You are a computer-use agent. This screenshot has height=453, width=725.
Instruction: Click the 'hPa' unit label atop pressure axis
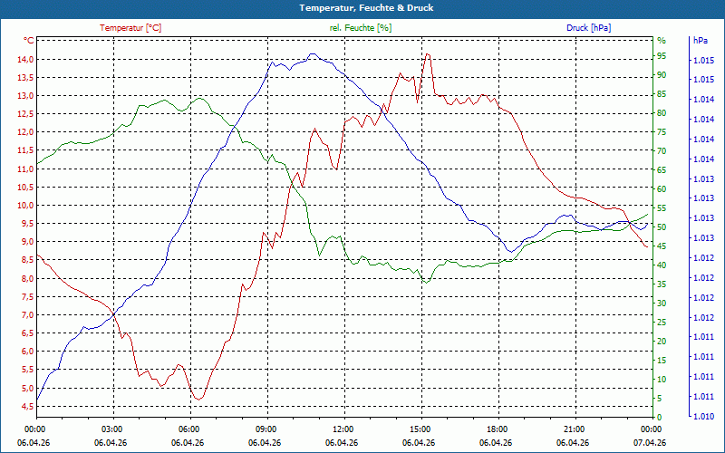(700, 41)
